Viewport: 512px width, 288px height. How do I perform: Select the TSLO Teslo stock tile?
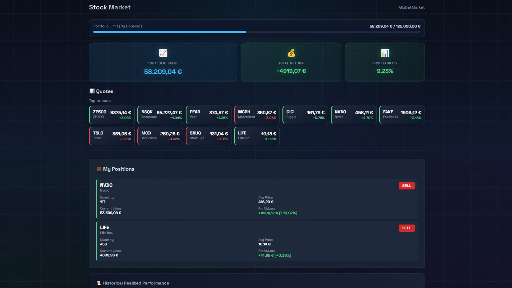tap(111, 136)
